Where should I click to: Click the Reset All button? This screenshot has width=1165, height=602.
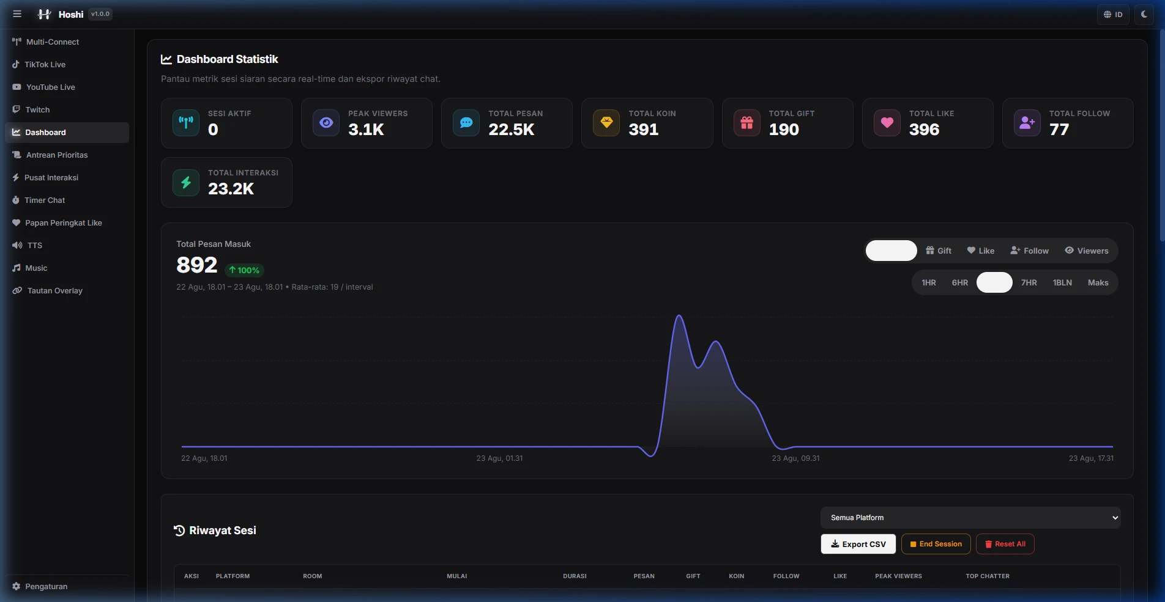point(1005,544)
